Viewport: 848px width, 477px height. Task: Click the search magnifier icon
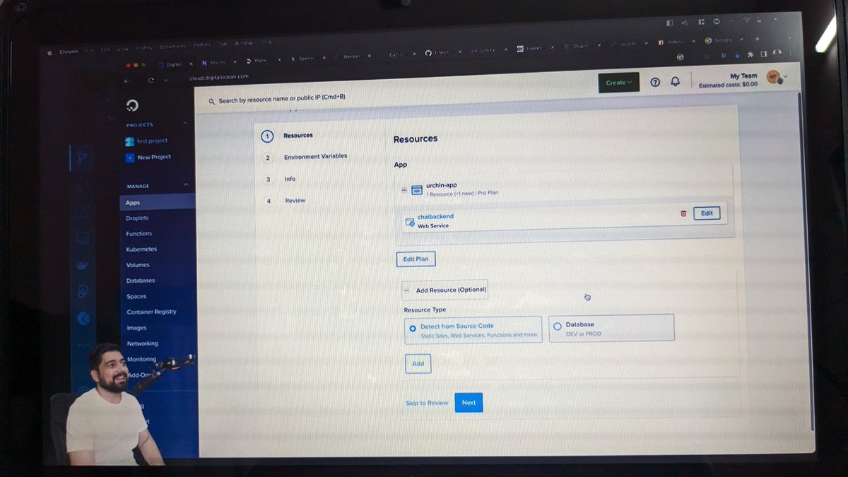coord(212,101)
